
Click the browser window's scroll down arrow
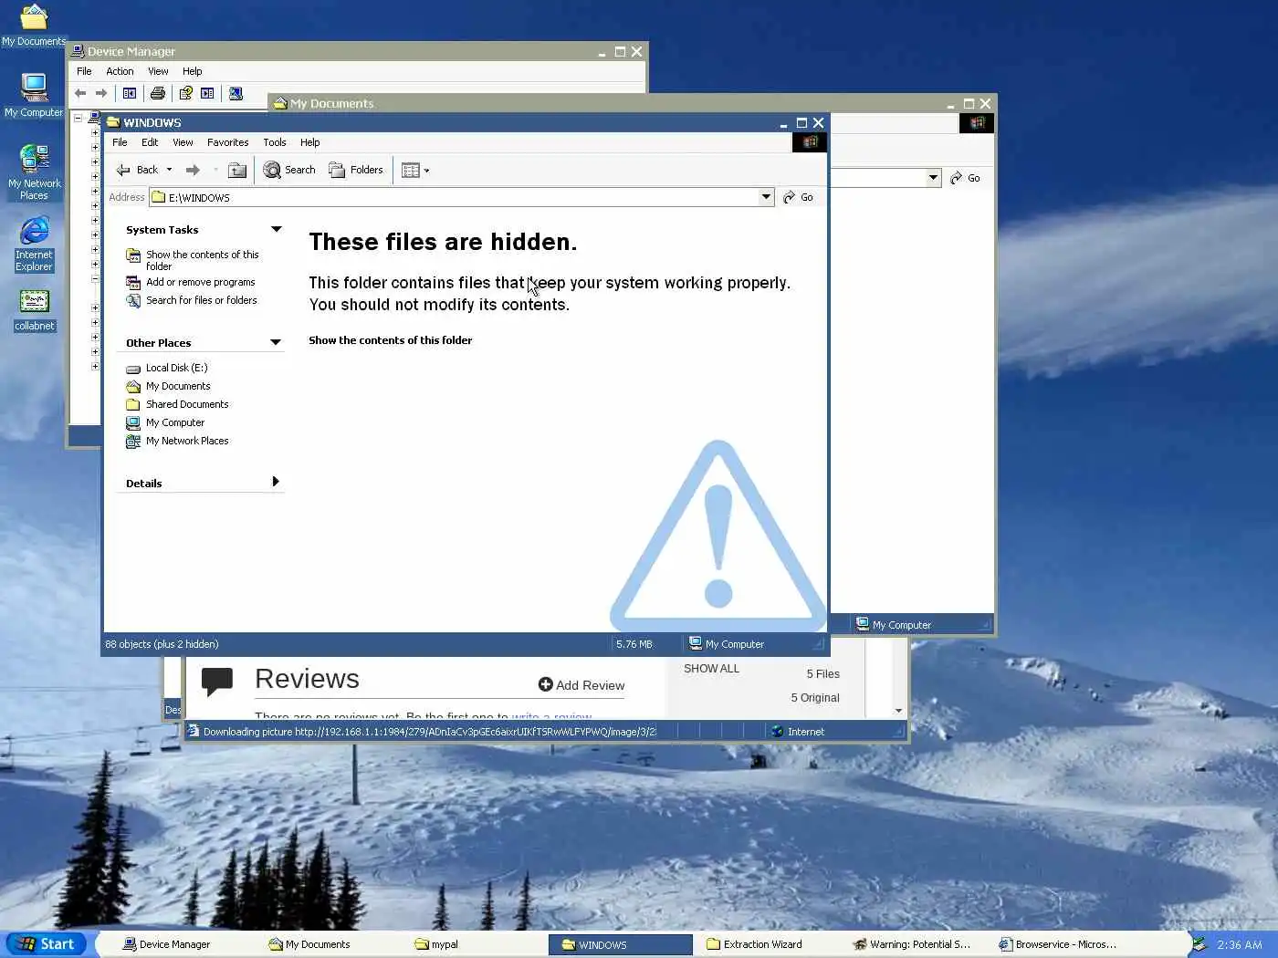(899, 711)
